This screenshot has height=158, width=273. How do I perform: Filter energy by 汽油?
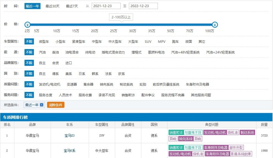tap(42, 52)
